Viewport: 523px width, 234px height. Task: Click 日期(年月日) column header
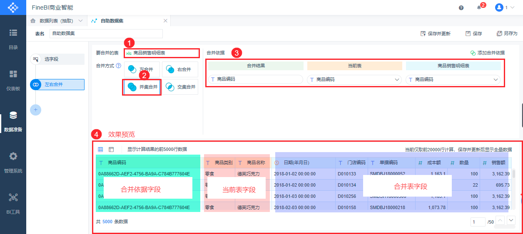(x=304, y=163)
